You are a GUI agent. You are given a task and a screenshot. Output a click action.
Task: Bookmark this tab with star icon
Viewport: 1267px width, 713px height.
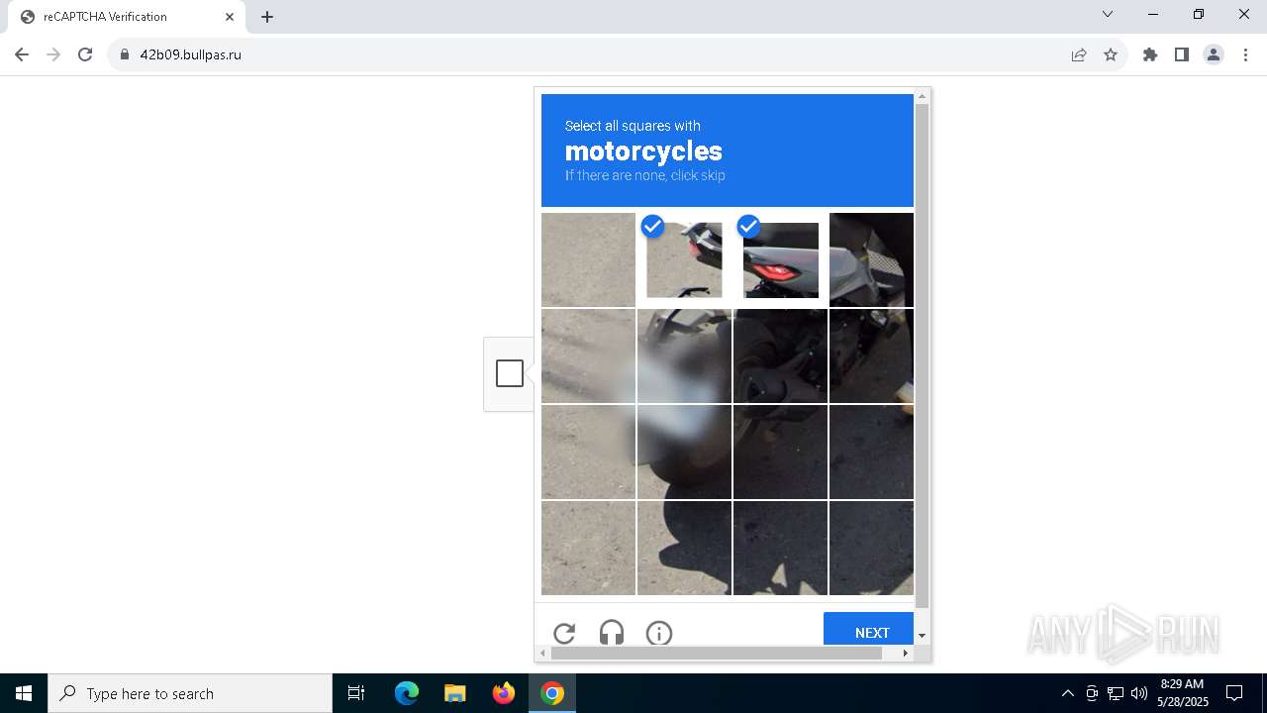tap(1111, 54)
